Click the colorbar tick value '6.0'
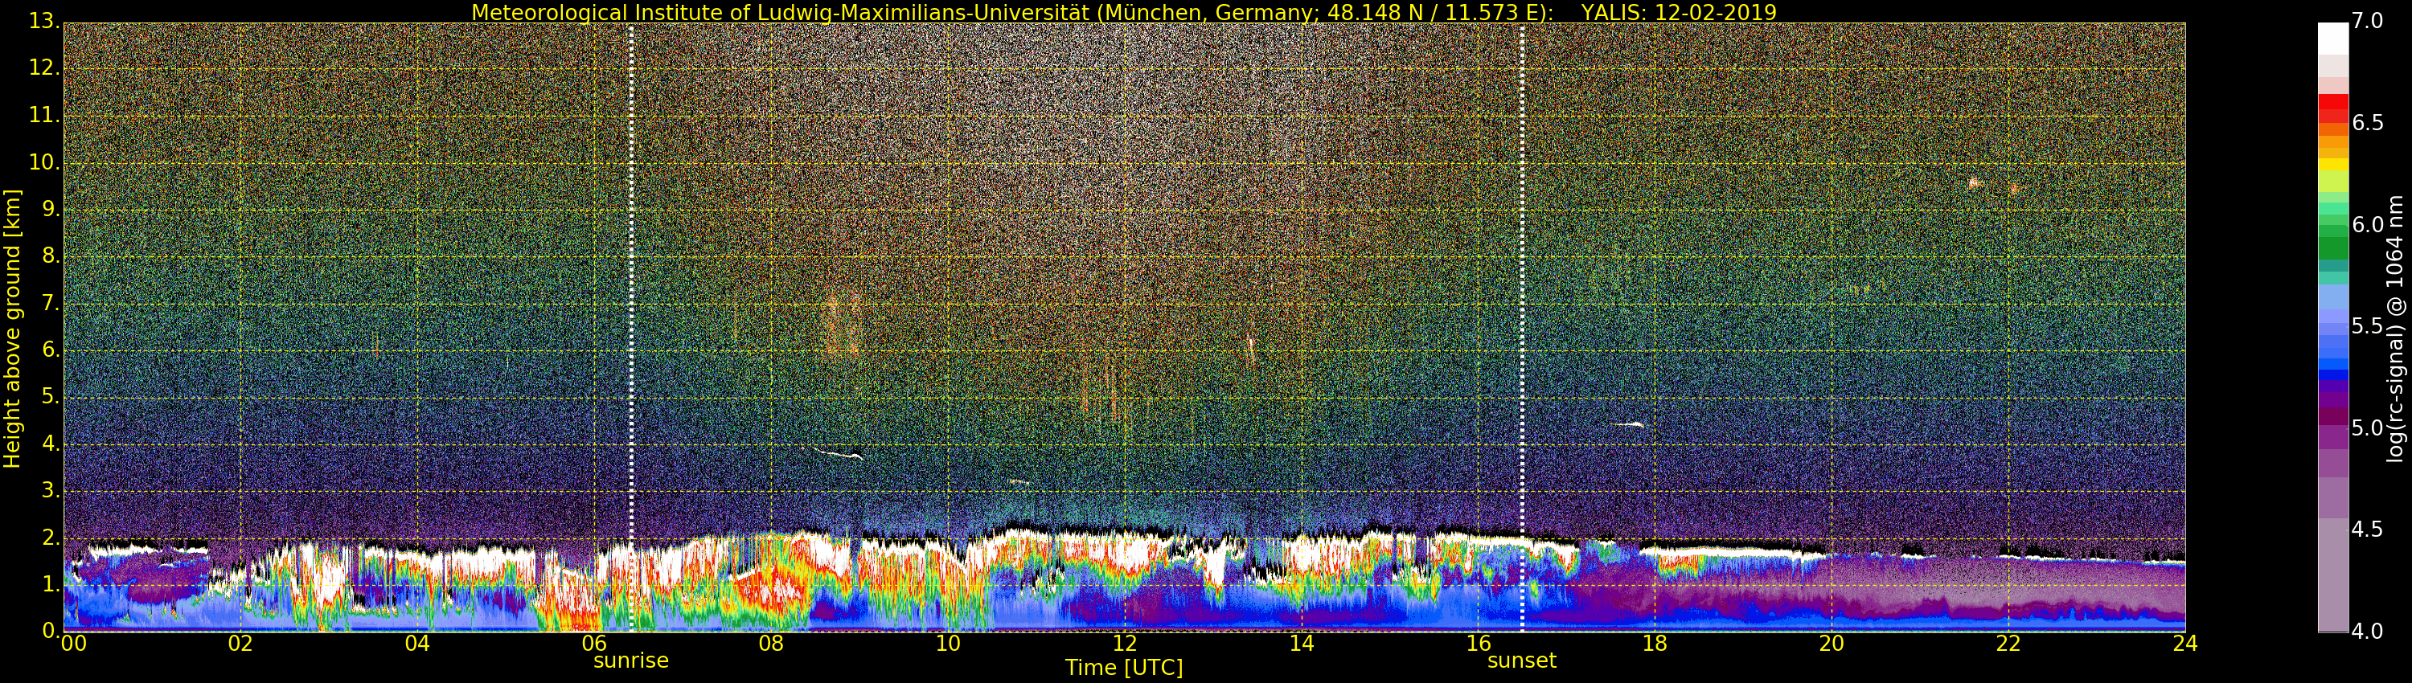Viewport: 2412px width, 683px height. pos(2367,224)
